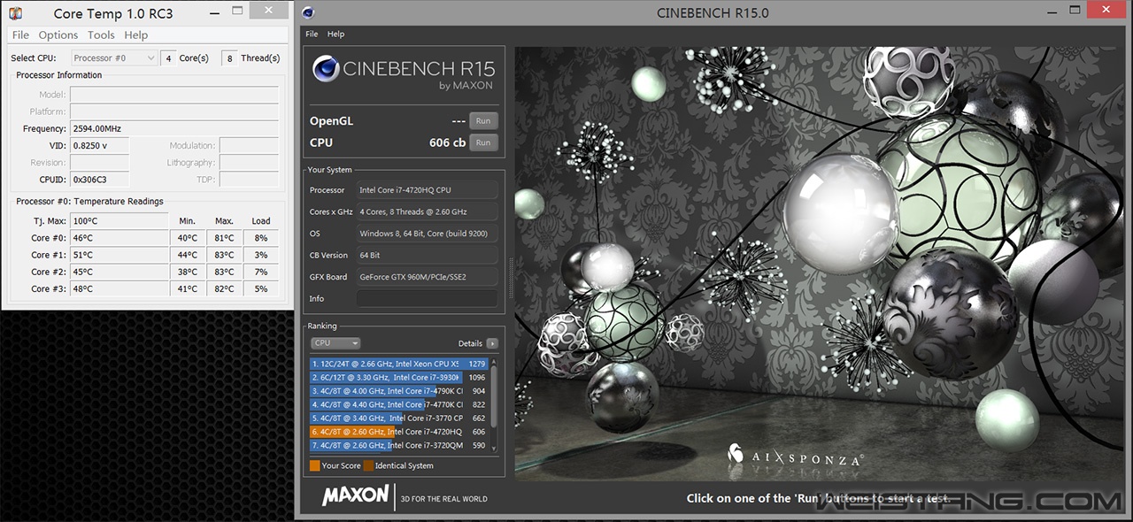Click the Core #1 max temperature 83°C

coord(224,255)
